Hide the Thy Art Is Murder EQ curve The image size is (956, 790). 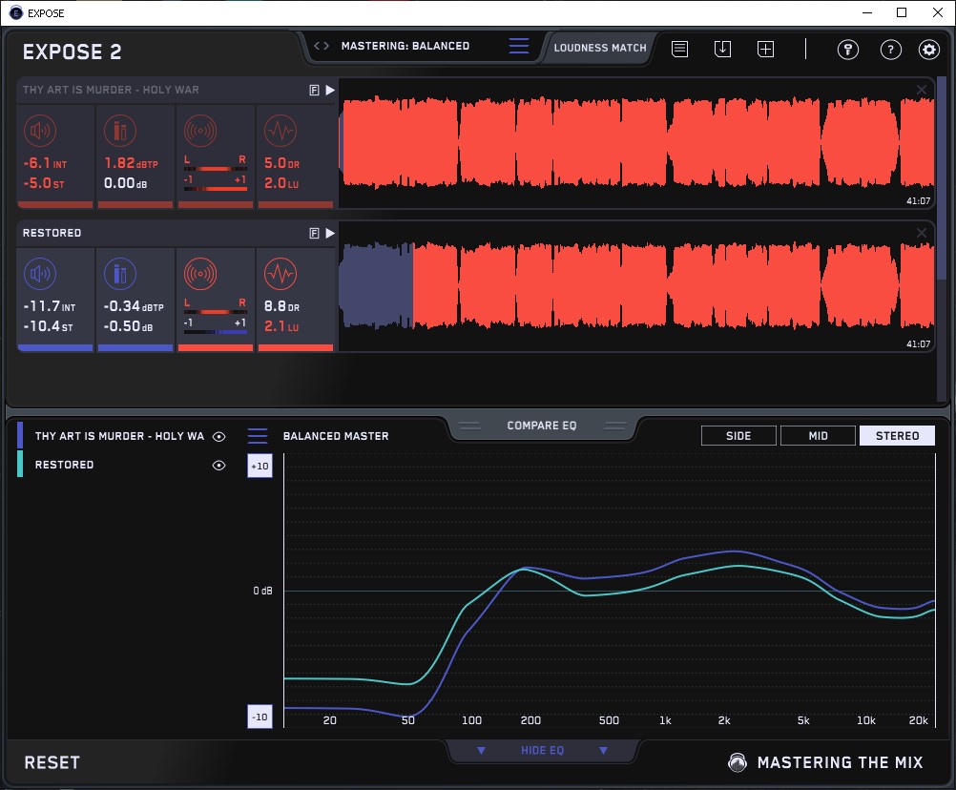click(218, 436)
